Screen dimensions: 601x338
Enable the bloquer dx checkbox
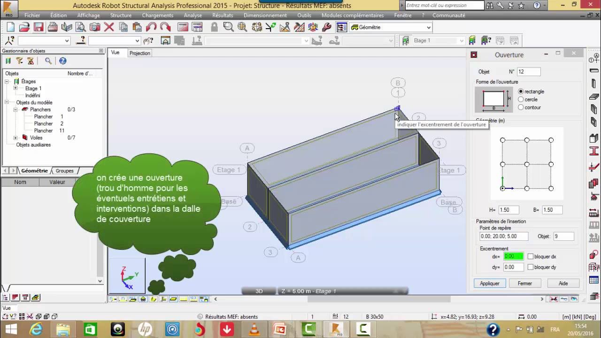tap(531, 257)
